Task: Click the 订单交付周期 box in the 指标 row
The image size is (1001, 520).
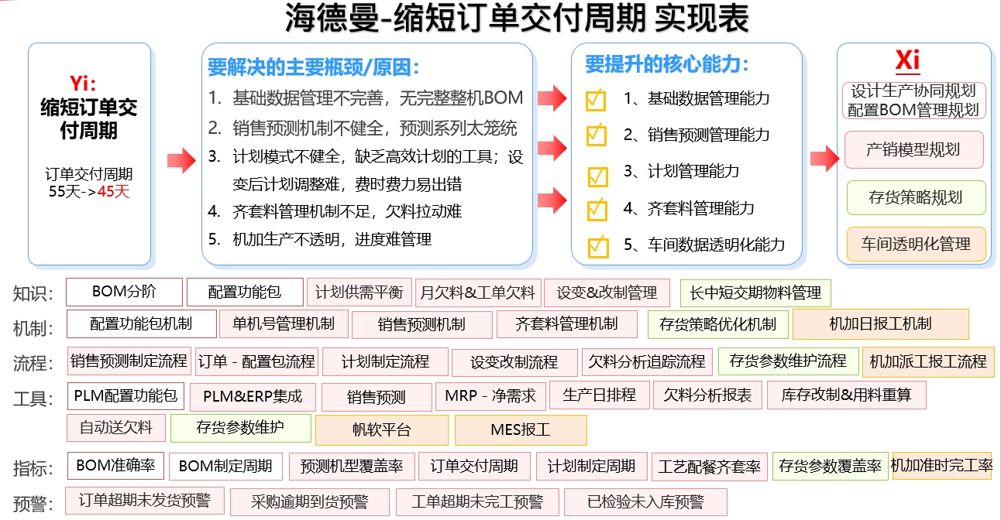Action: click(475, 467)
